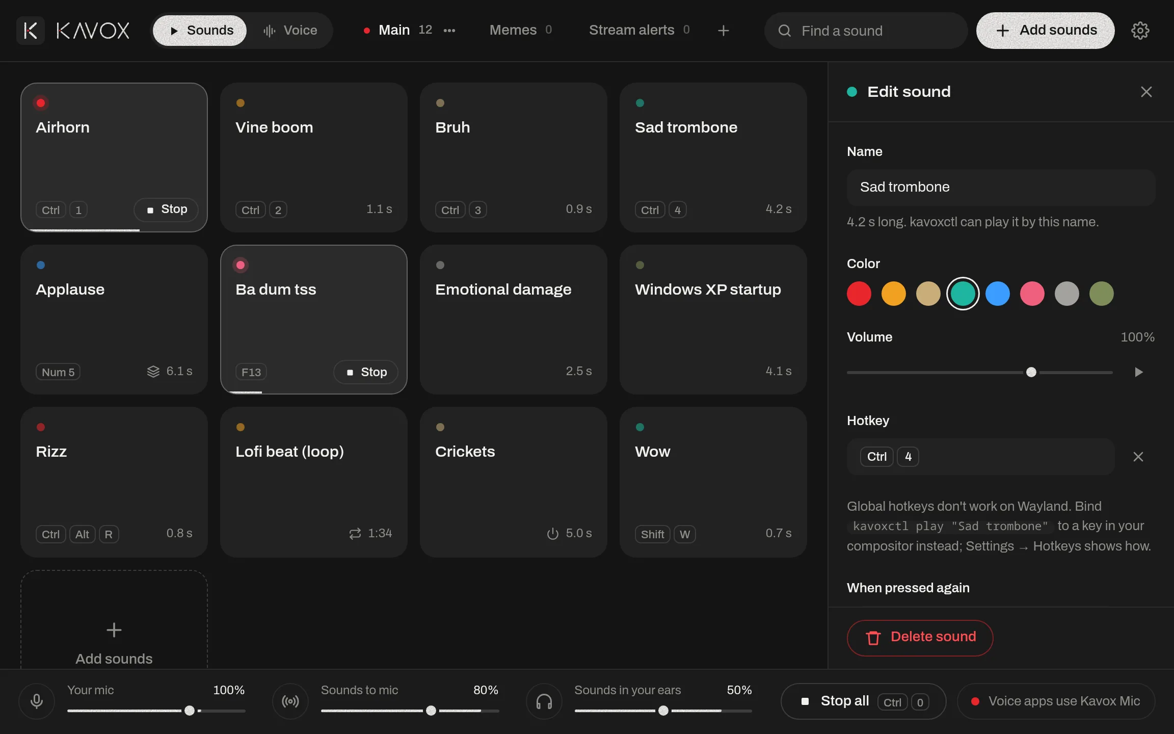
Task: Click Stop all button
Action: coord(863,701)
